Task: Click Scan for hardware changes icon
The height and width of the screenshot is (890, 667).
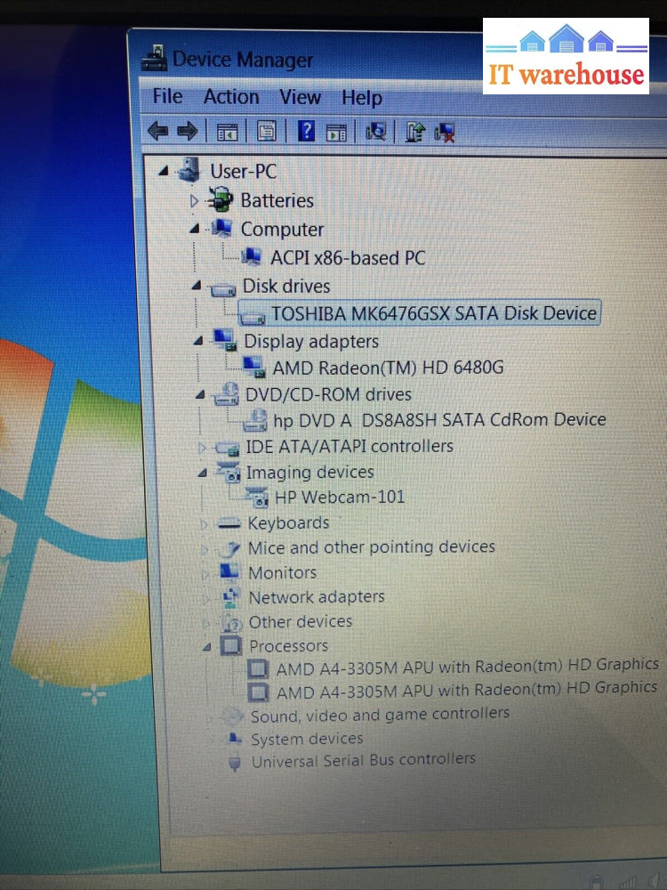Action: [x=376, y=133]
